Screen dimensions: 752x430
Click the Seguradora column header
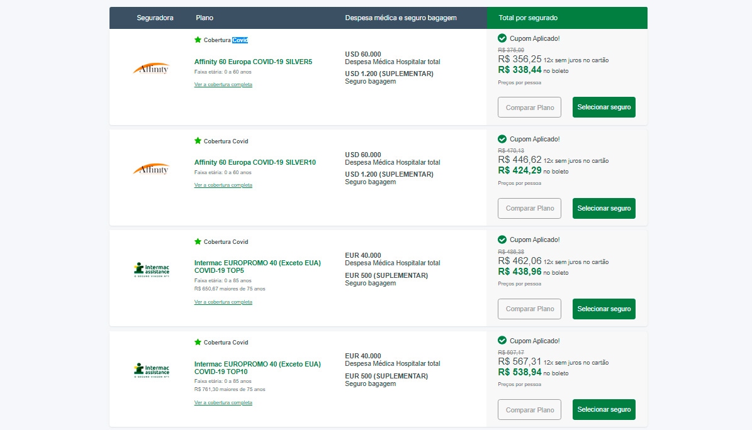click(x=155, y=18)
